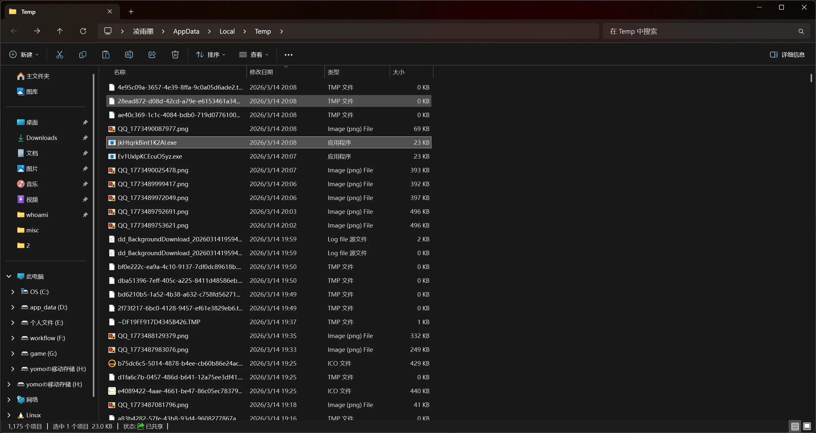Viewport: 816px width, 433px height.
Task: Refresh the Temp folder view
Action: (x=83, y=31)
